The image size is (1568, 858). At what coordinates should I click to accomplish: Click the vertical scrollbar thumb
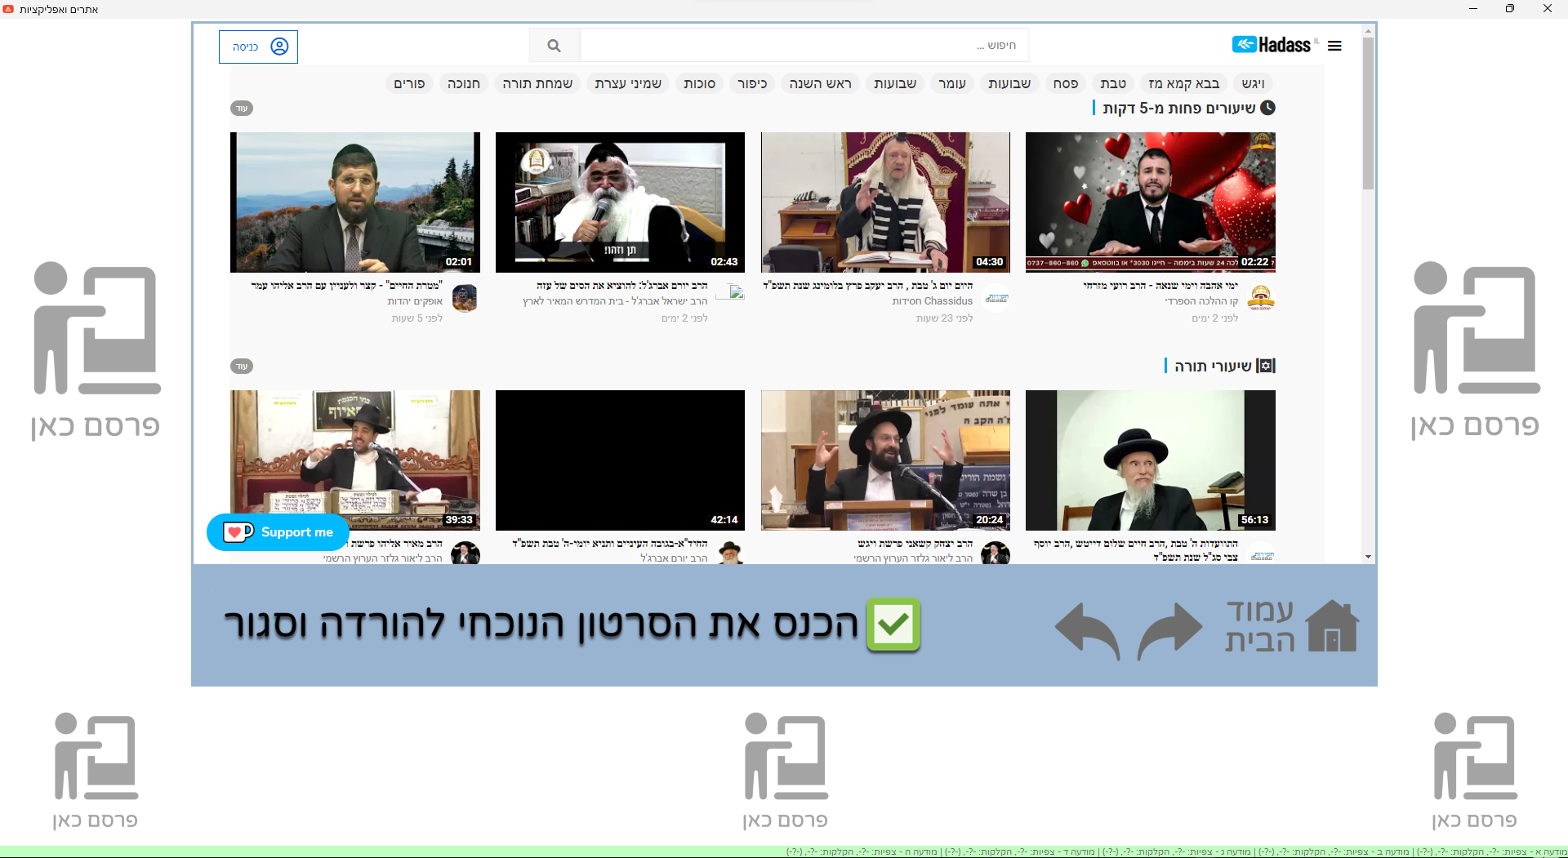[x=1368, y=113]
